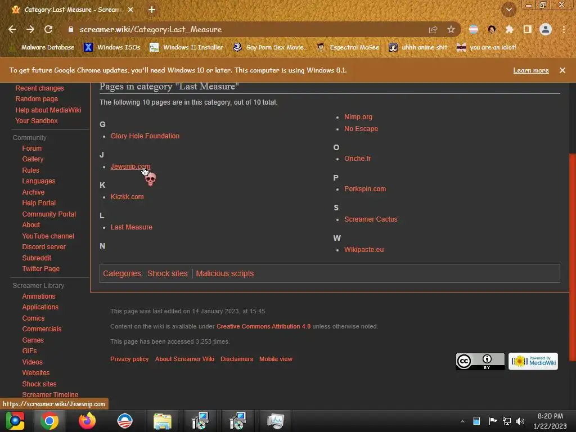The height and width of the screenshot is (432, 576).
Task: Open Shock sites in Screamer Library
Action: [x=39, y=384]
